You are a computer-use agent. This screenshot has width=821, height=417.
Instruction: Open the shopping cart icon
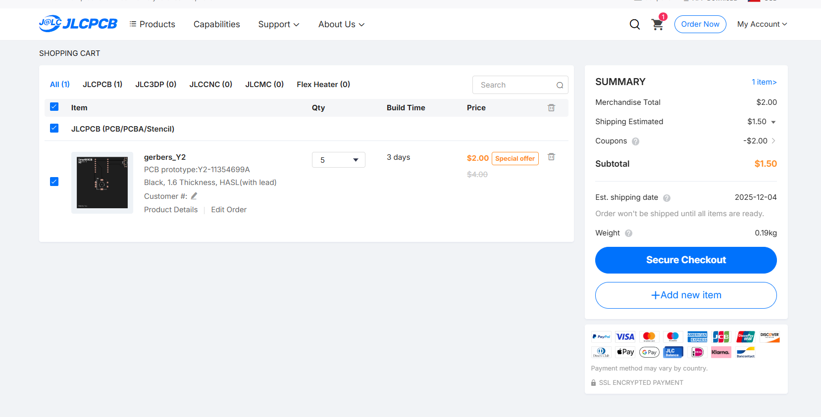click(657, 24)
